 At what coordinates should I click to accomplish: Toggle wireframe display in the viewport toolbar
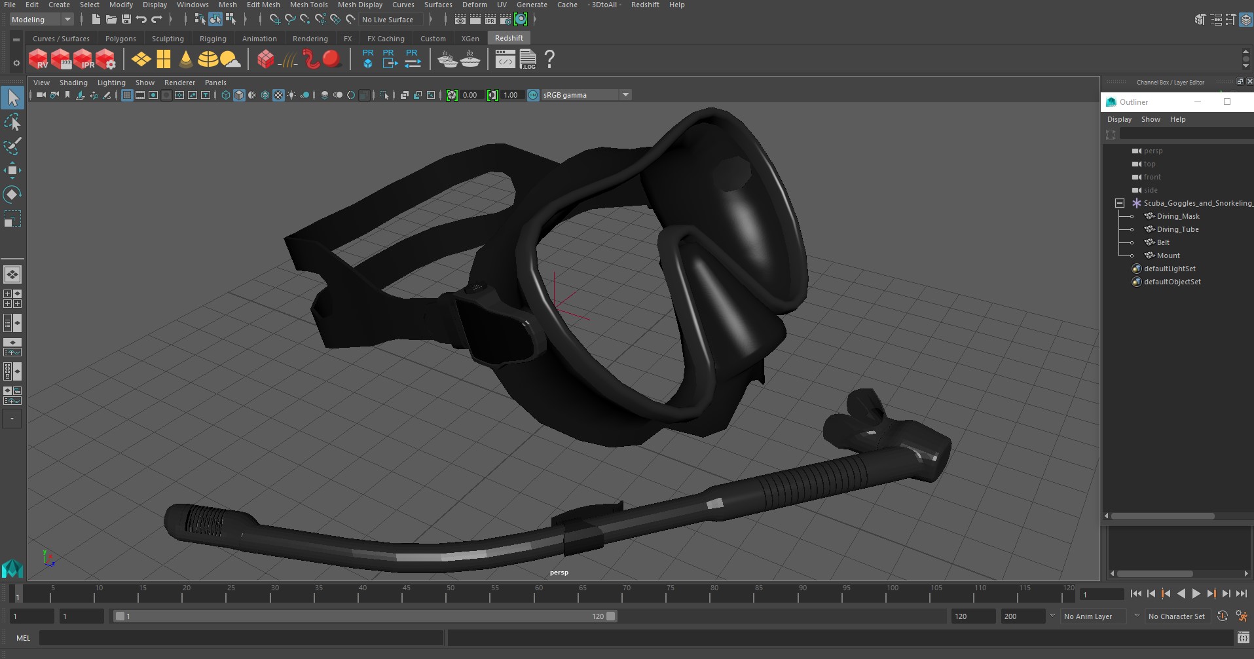coord(226,95)
